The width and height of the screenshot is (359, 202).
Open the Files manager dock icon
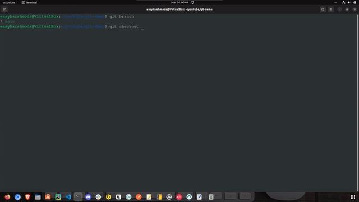[38, 197]
